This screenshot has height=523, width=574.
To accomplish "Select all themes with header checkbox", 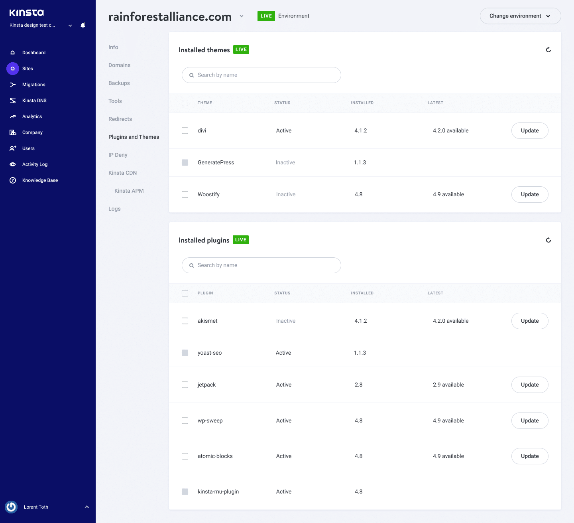I will pyautogui.click(x=185, y=103).
